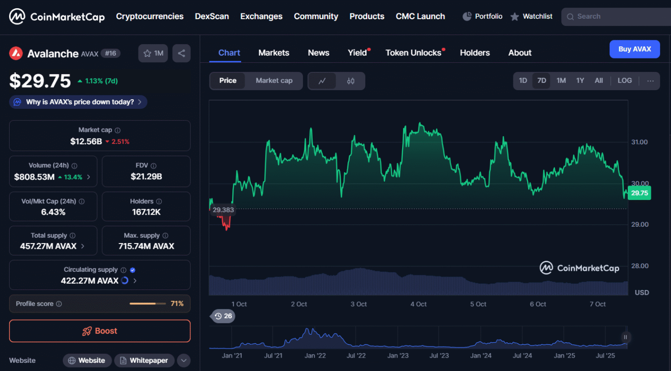Add AVAX to watchlist with star button

153,53
